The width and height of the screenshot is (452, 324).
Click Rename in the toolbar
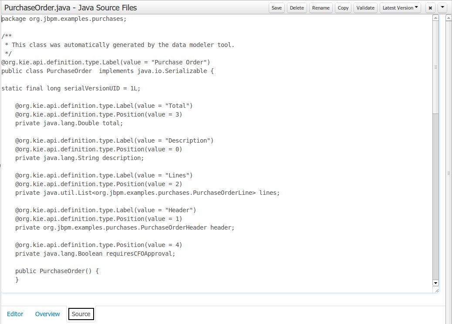coord(320,8)
